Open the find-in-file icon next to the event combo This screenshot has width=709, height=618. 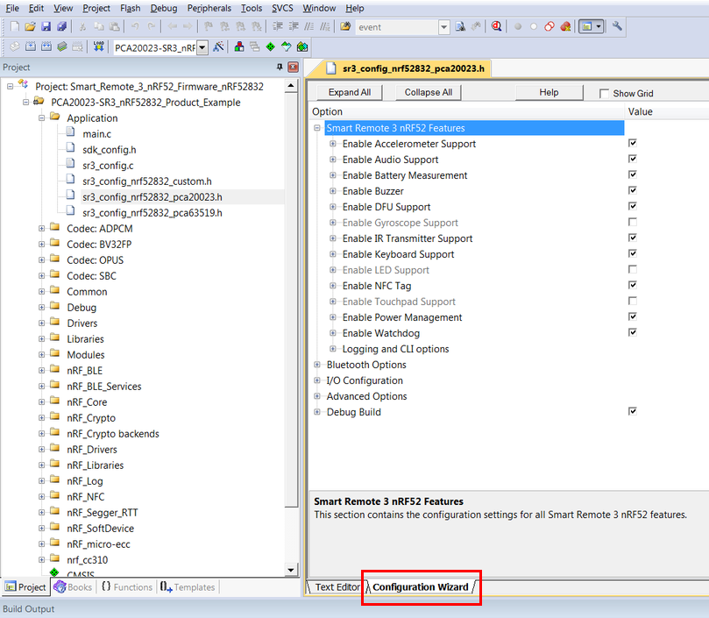click(x=460, y=26)
